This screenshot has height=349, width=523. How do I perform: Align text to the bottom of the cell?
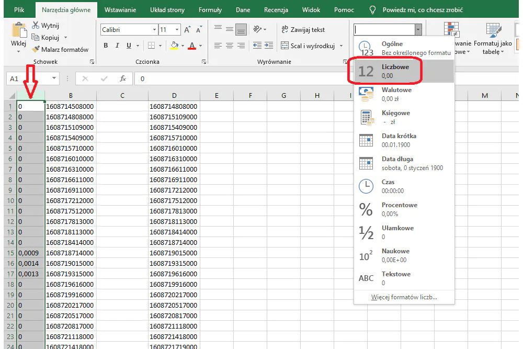coord(241,29)
